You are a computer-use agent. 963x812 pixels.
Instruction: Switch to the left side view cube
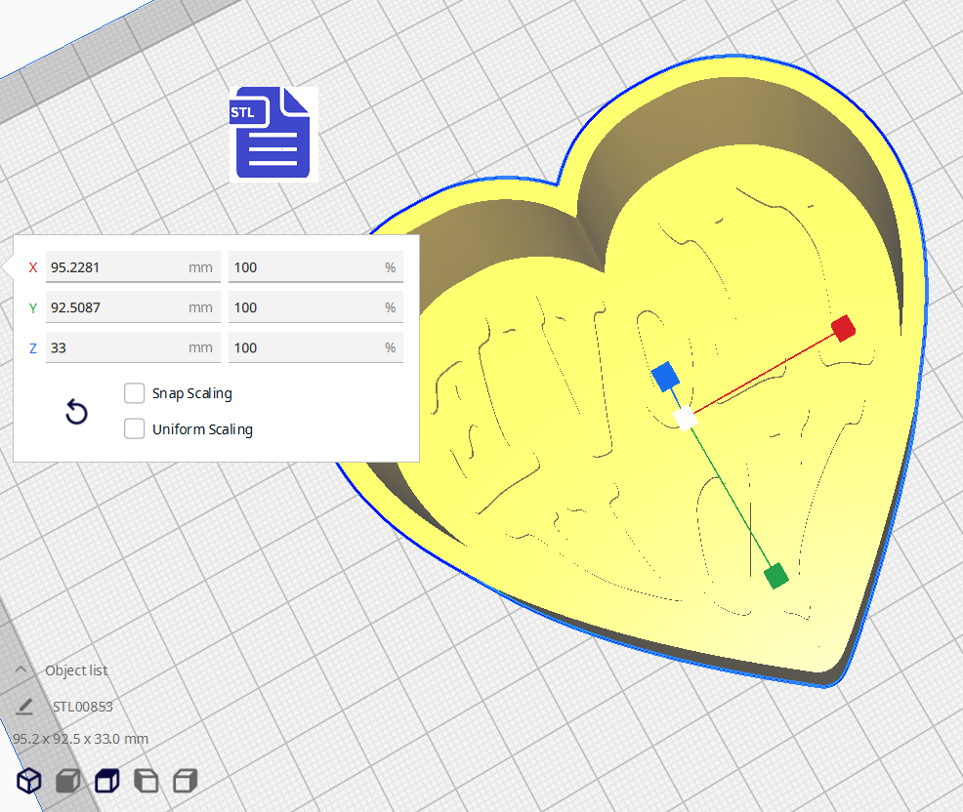pyautogui.click(x=146, y=781)
